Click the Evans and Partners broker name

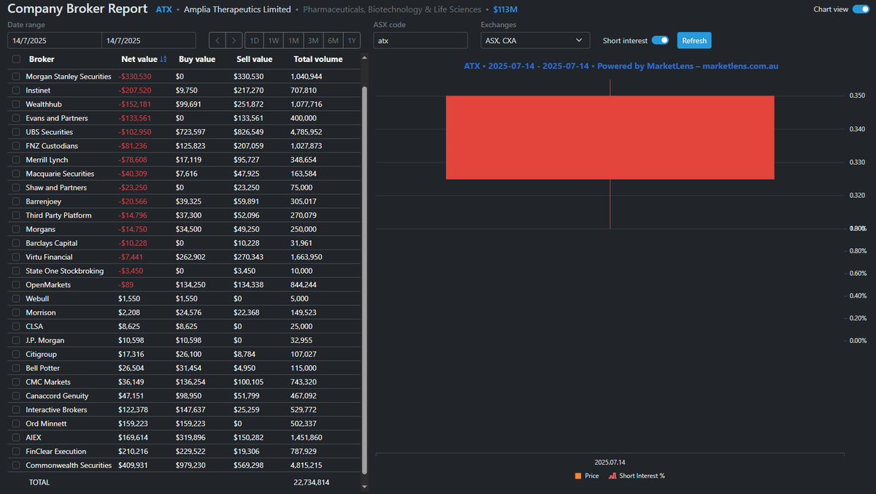[57, 118]
